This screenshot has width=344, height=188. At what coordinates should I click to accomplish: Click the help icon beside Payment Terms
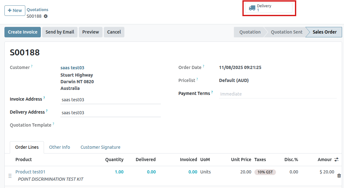pyautogui.click(x=212, y=92)
